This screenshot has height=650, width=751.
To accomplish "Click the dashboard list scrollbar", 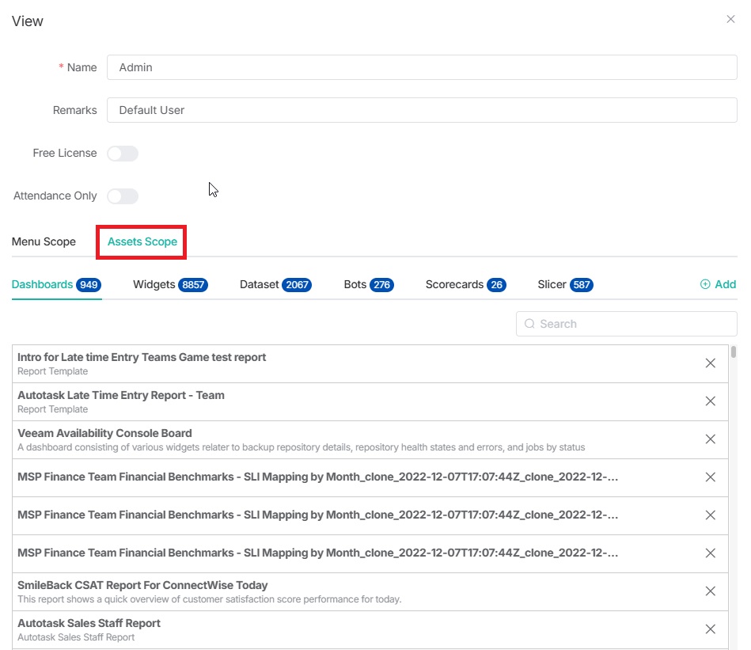I will pyautogui.click(x=734, y=352).
